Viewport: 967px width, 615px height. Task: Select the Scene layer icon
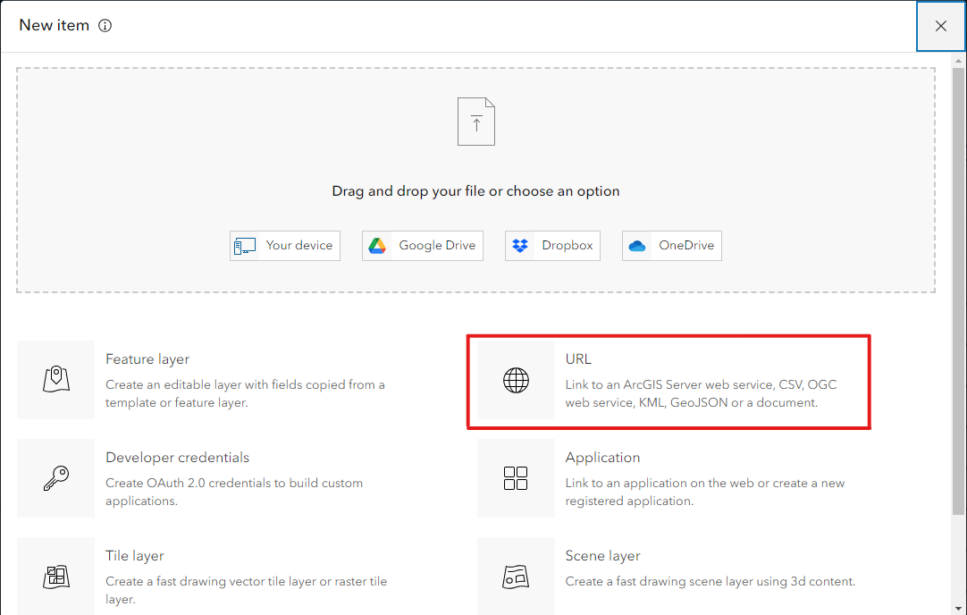pos(516,577)
